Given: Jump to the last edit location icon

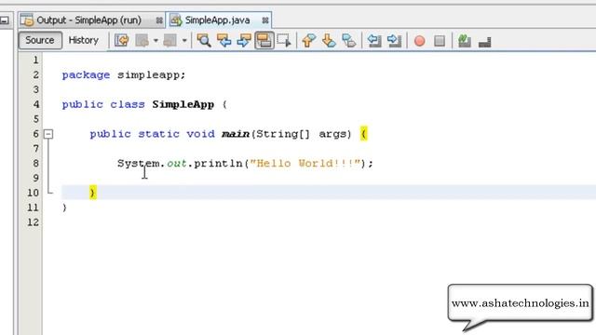Looking at the screenshot, I should pyautogui.click(x=122, y=40).
